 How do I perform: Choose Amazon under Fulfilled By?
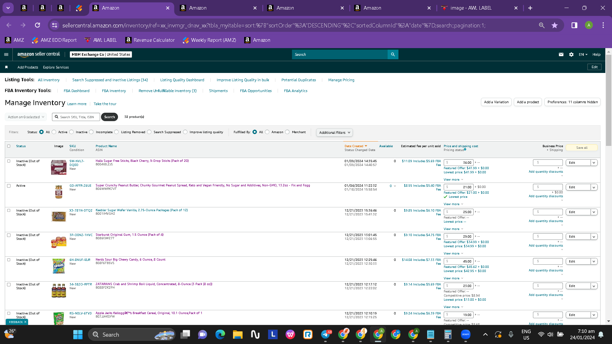point(267,132)
